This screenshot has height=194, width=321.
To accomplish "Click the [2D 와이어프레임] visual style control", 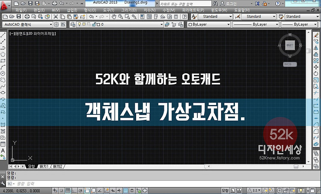I will 42,33.
